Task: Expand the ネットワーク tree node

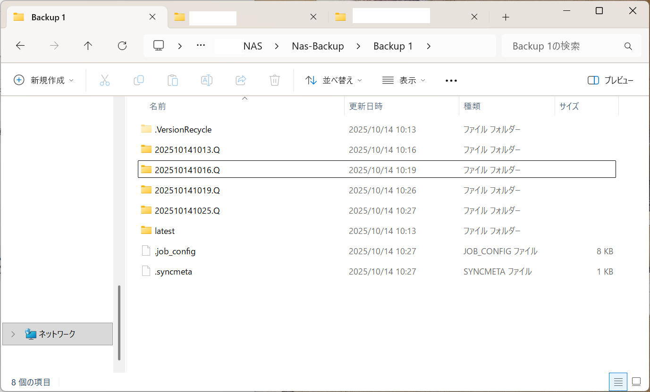Action: (x=13, y=334)
